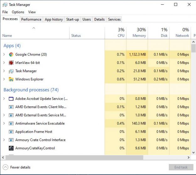Click the IrfanView 64-bit icon
196x175 pixels.
(11, 63)
